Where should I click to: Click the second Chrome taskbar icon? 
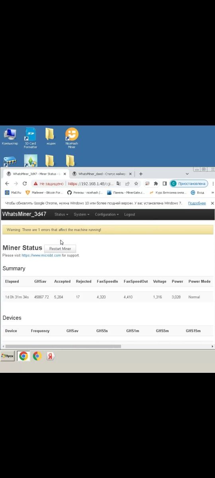coord(37,356)
